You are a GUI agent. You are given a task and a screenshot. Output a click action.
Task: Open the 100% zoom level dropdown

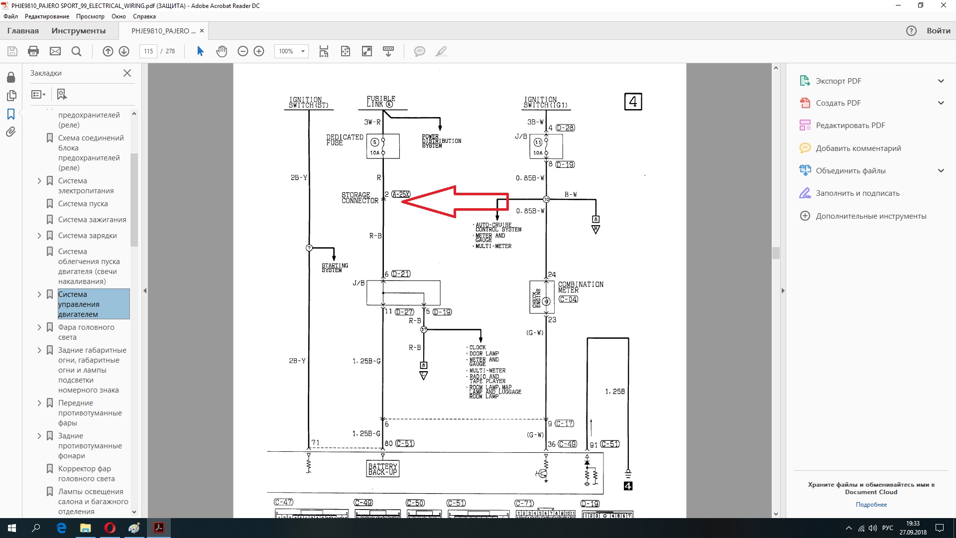tap(291, 51)
